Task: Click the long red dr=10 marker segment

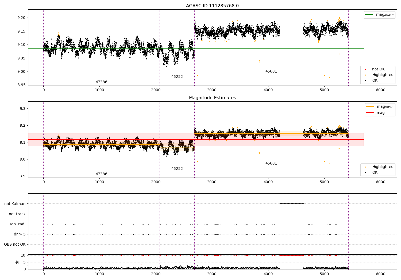Action: point(291,255)
